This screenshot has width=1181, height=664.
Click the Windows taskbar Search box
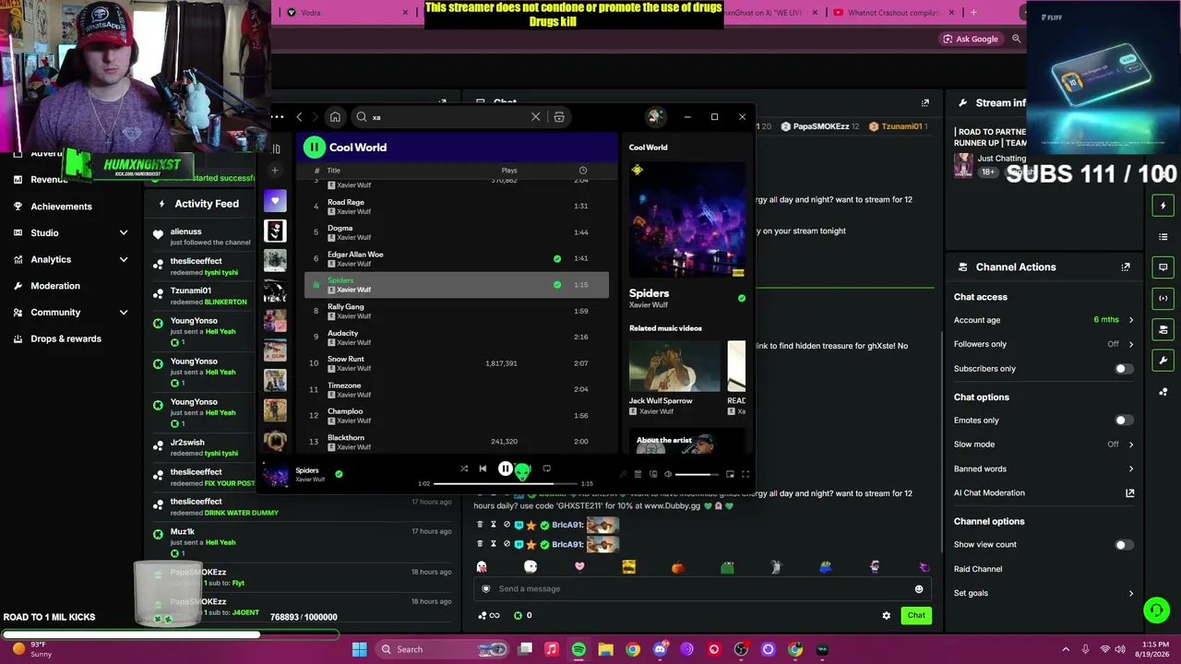[441, 649]
